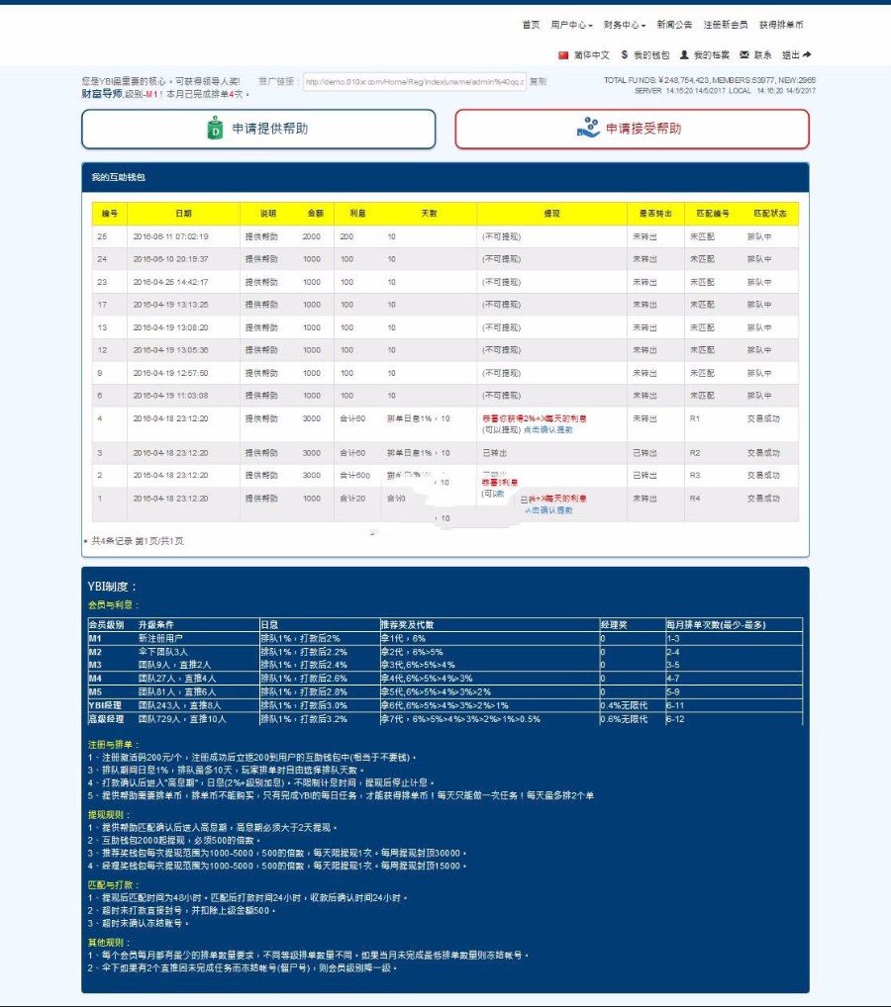Click R3 match number cell
Screen dimensions: 891x1007
695,476
